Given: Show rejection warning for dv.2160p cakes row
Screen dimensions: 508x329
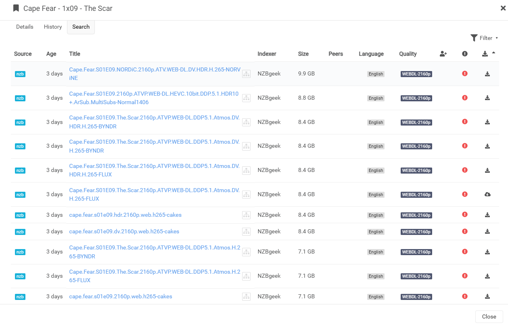Looking at the screenshot, I should (x=465, y=231).
